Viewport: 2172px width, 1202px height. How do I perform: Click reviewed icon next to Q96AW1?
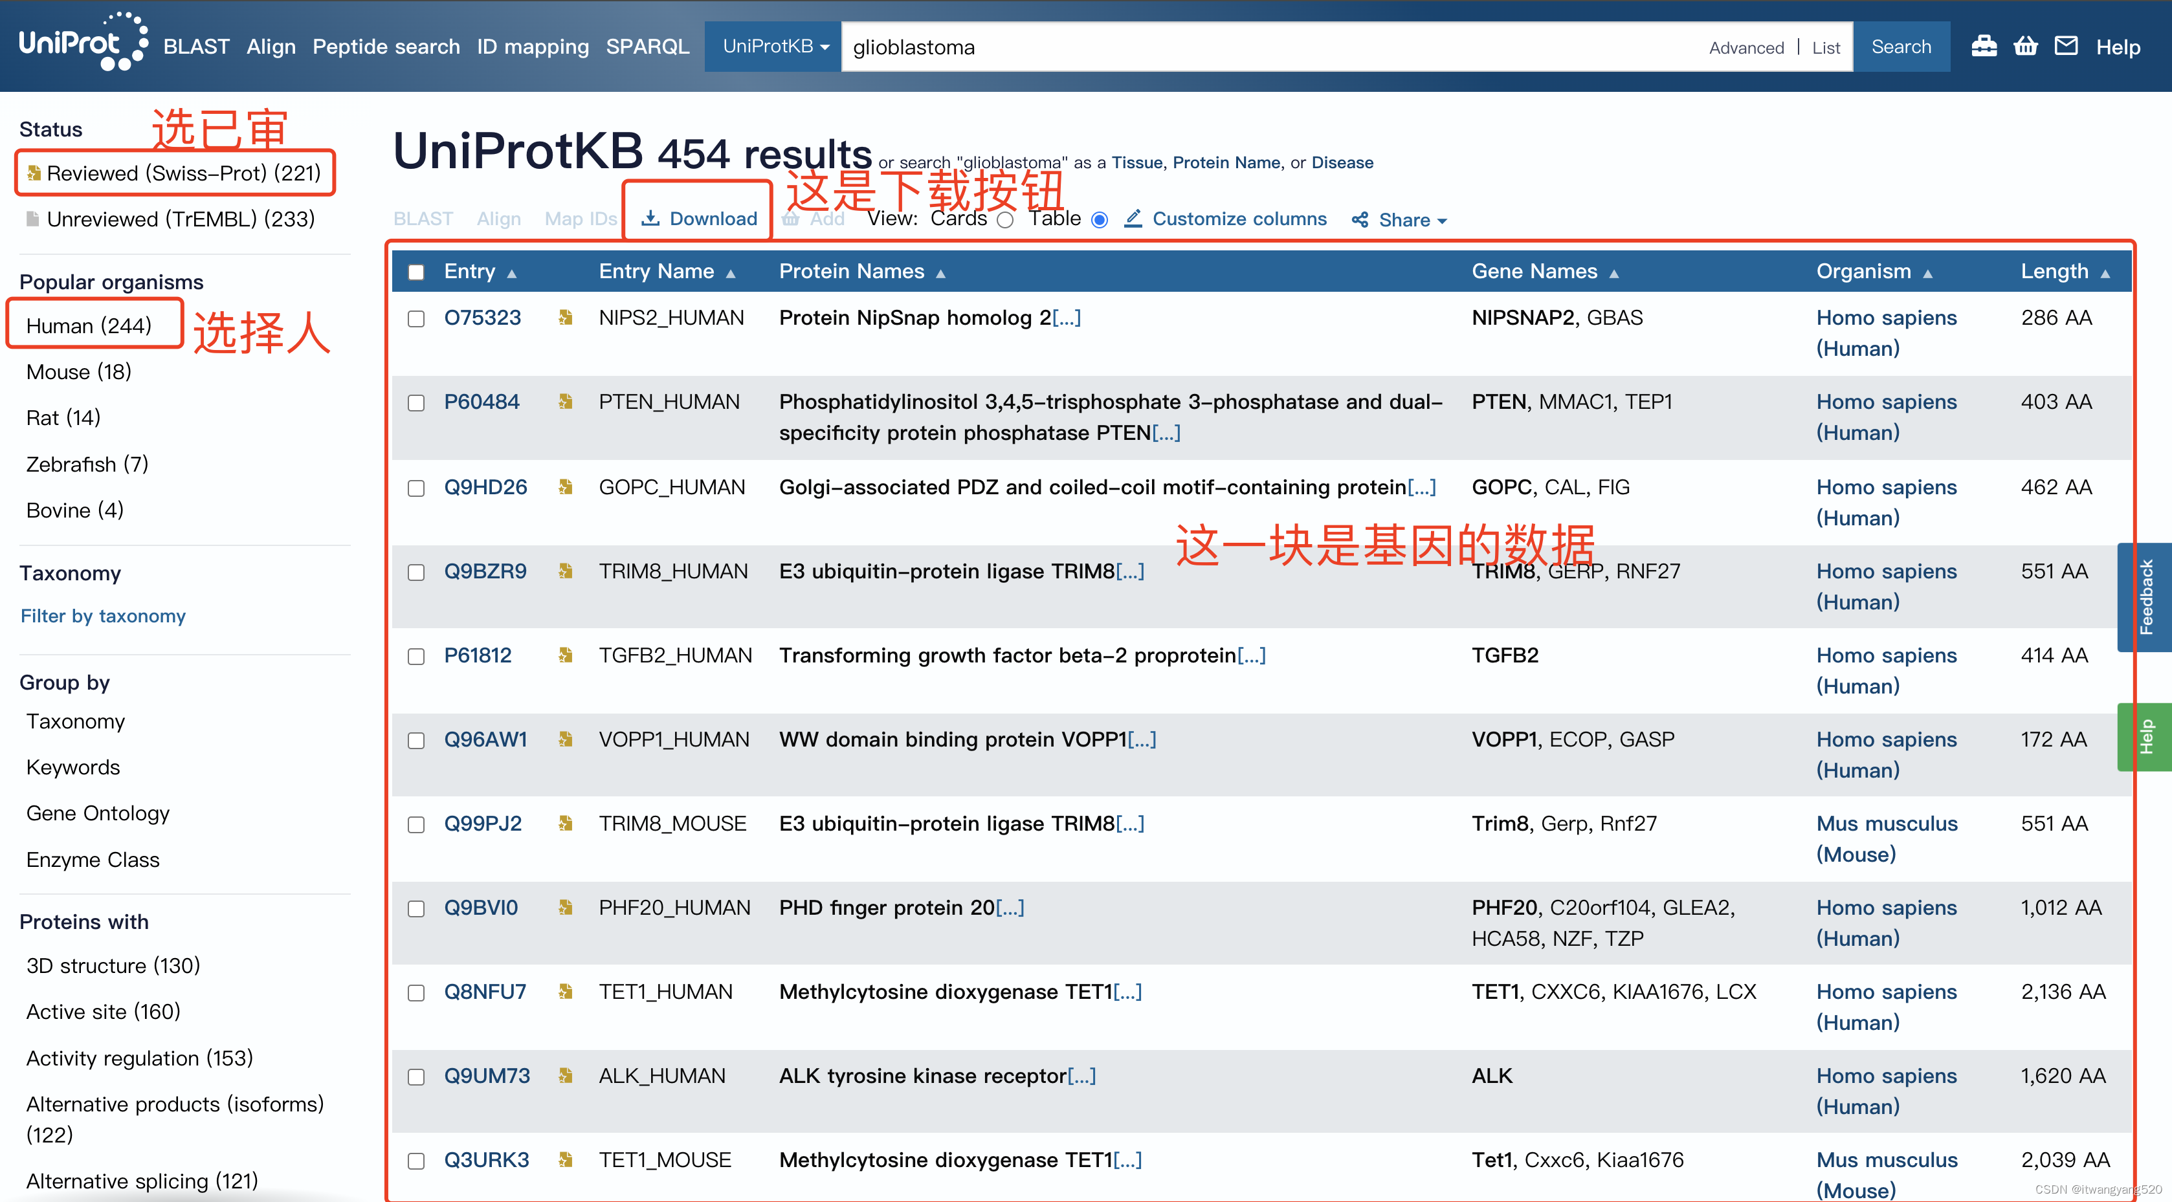(565, 739)
